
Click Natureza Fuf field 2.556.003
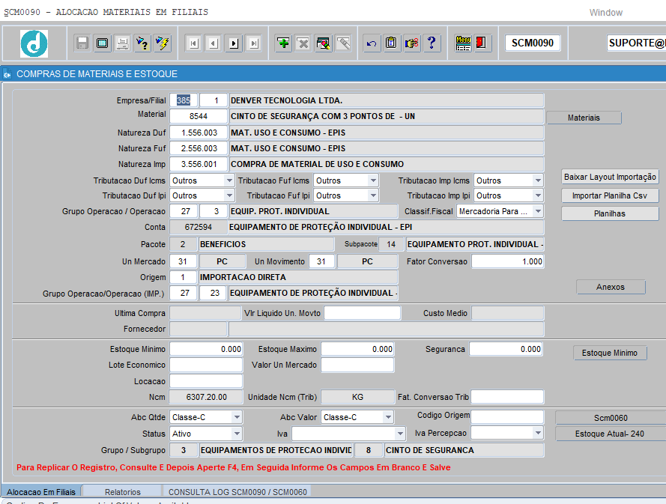(199, 148)
